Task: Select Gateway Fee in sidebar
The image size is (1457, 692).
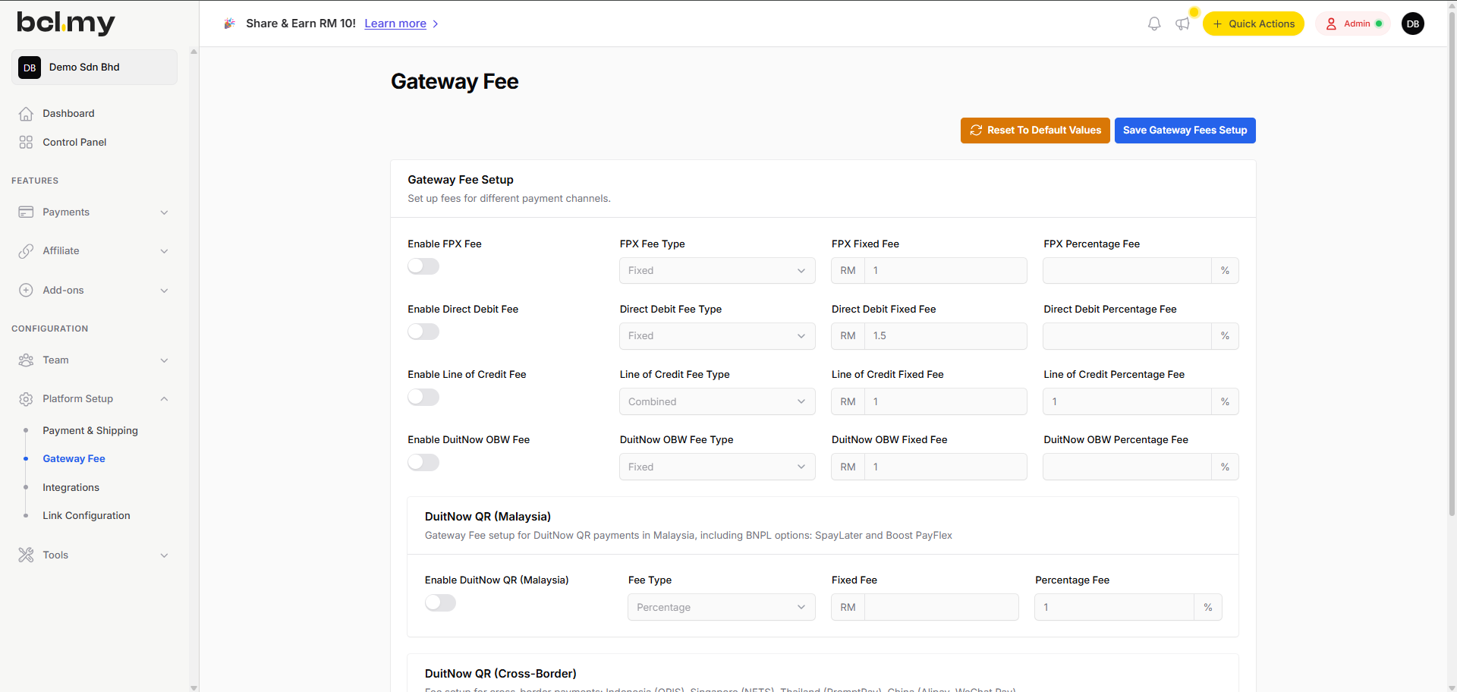Action: (74, 458)
